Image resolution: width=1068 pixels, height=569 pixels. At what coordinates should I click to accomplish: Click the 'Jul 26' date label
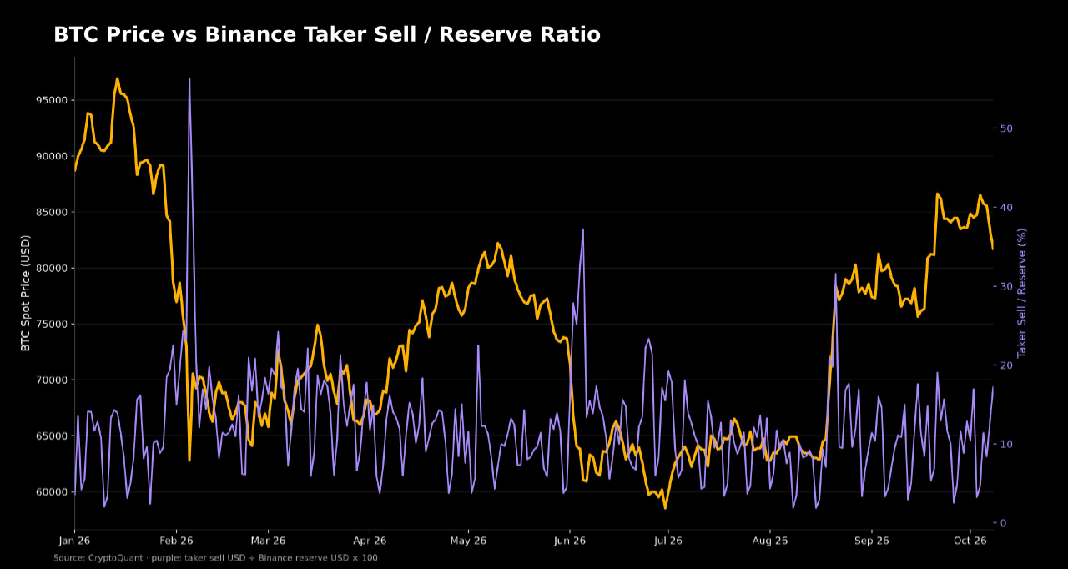tap(668, 541)
